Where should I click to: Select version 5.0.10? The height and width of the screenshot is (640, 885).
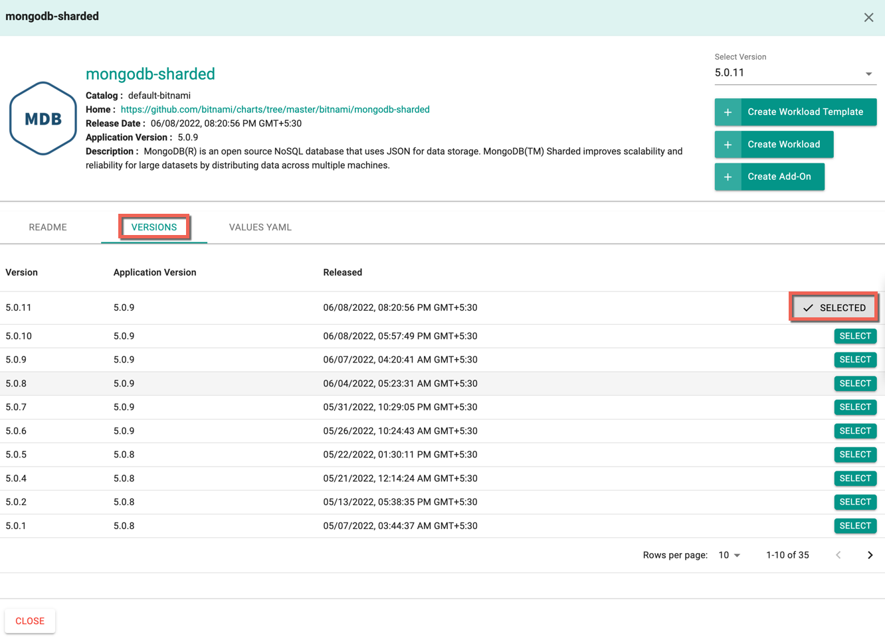click(x=855, y=336)
